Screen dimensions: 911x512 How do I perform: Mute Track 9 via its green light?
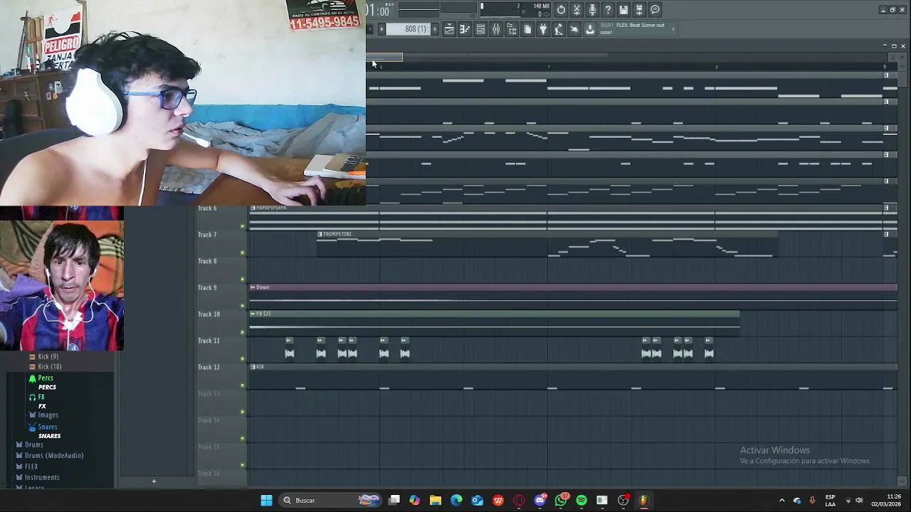(x=243, y=306)
